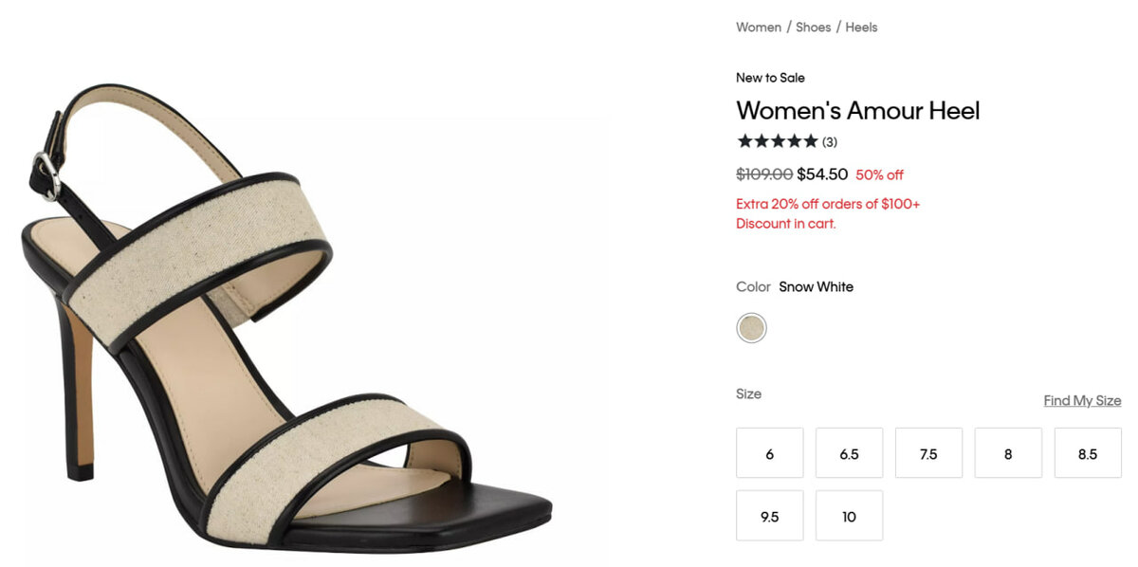Select size 8
Image resolution: width=1138 pixels, height=567 pixels.
click(1008, 453)
